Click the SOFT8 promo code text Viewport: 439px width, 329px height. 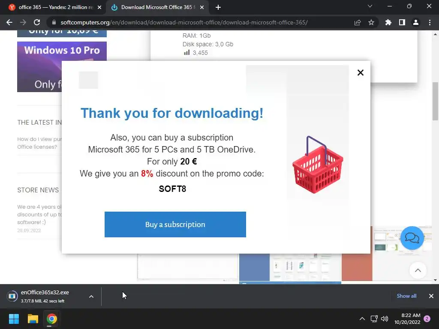tap(172, 189)
